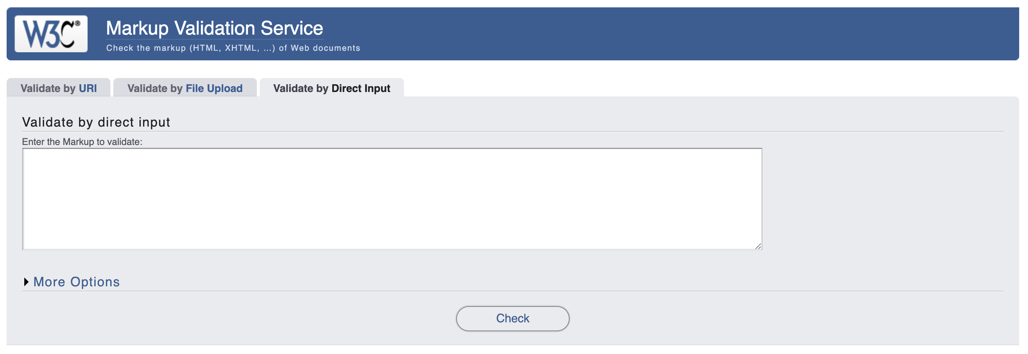The image size is (1028, 354).
Task: Switch to the Validate by URI tab
Action: tap(58, 88)
